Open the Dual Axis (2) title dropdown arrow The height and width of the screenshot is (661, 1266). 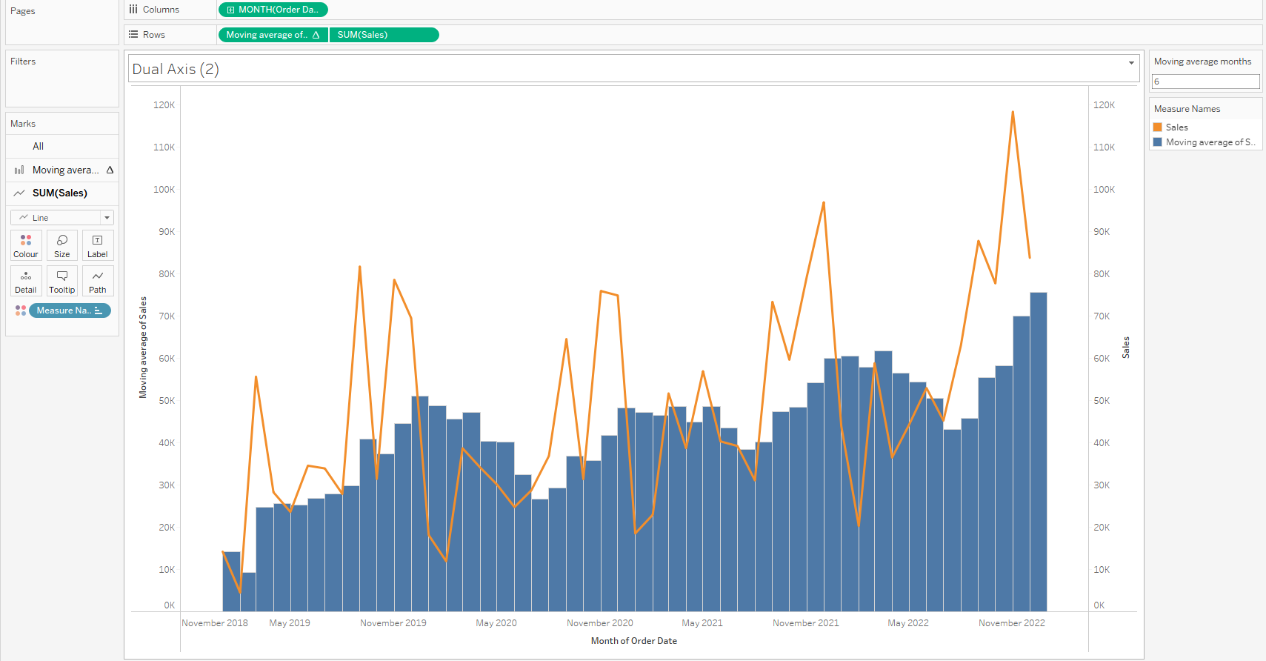[1131, 63]
